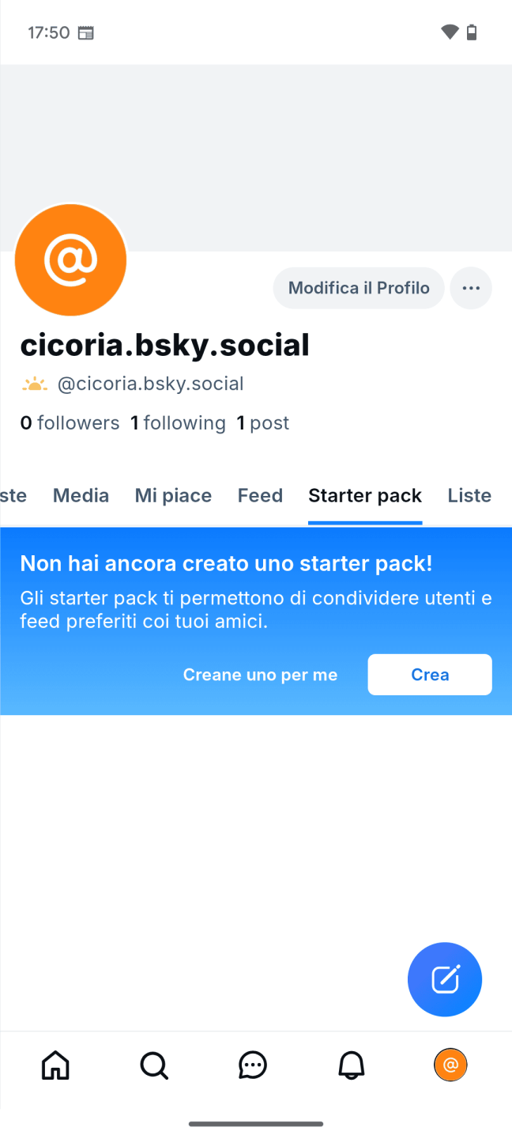Open the followers count link
The image size is (512, 1139).
click(70, 422)
